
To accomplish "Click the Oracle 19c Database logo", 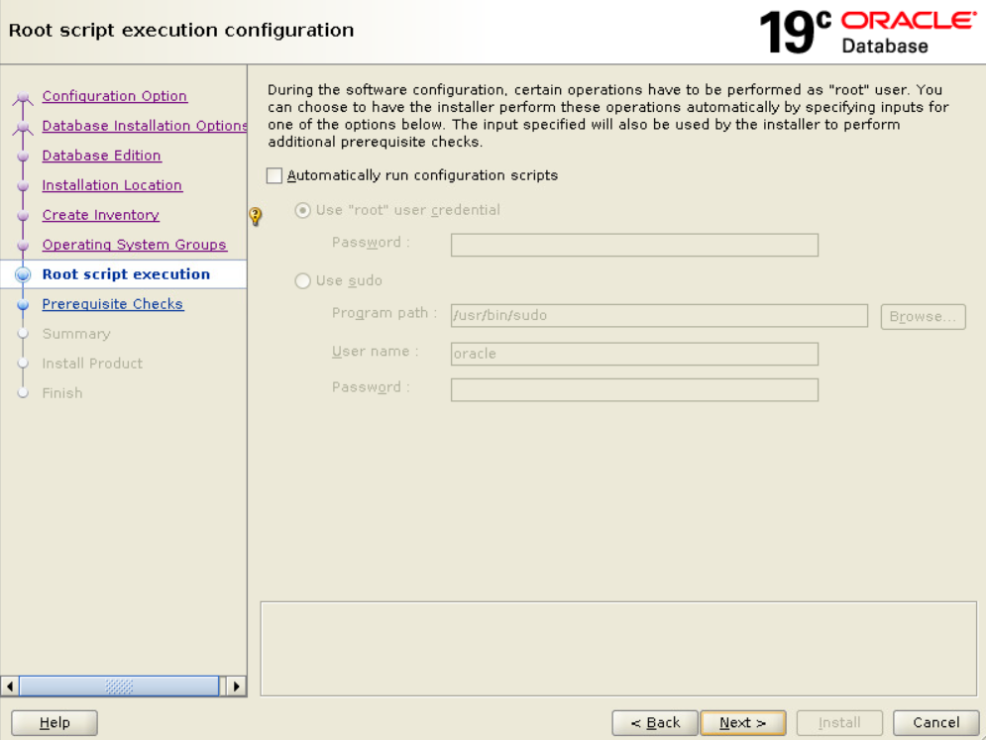I will (868, 32).
